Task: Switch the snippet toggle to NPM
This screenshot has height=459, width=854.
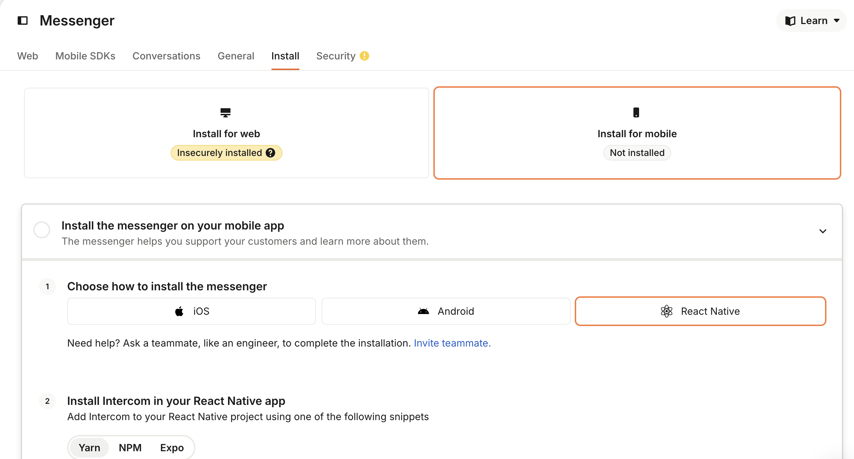Action: click(130, 448)
